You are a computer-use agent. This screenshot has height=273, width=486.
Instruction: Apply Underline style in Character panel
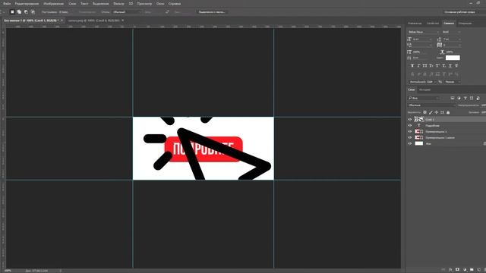coord(450,66)
